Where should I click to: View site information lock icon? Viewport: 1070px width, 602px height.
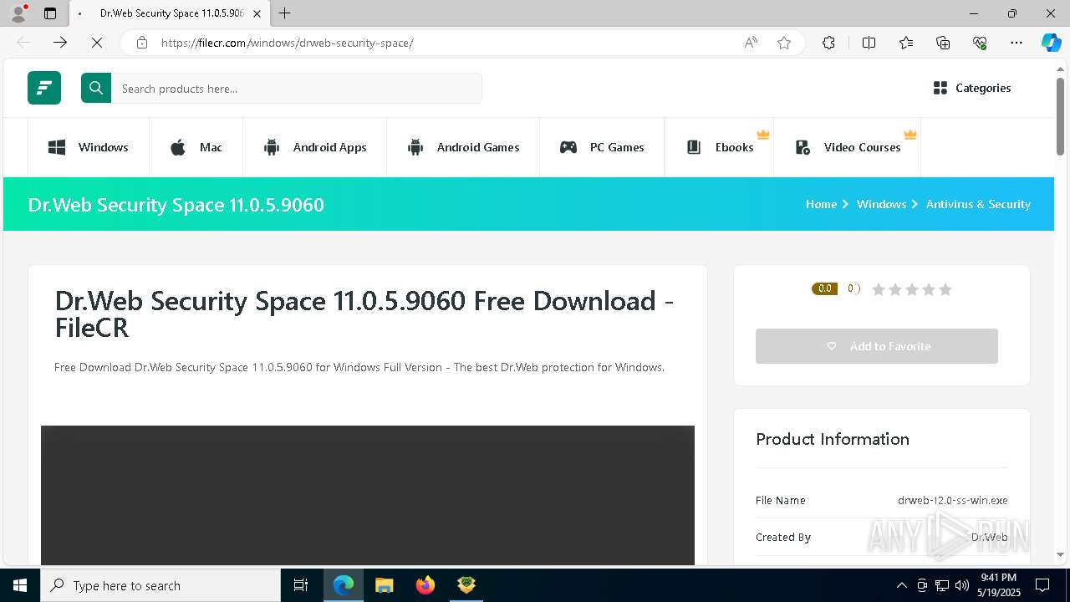pos(142,43)
